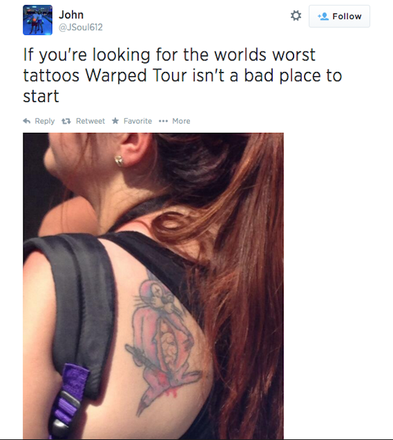Click the retweet arrows icon
This screenshot has height=440, width=393.
pos(66,121)
